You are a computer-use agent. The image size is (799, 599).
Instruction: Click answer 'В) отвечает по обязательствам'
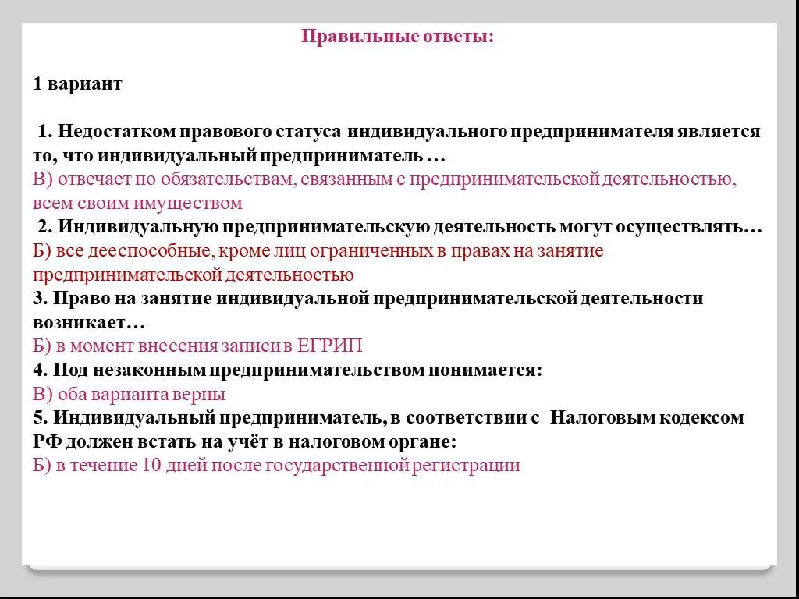[385, 179]
